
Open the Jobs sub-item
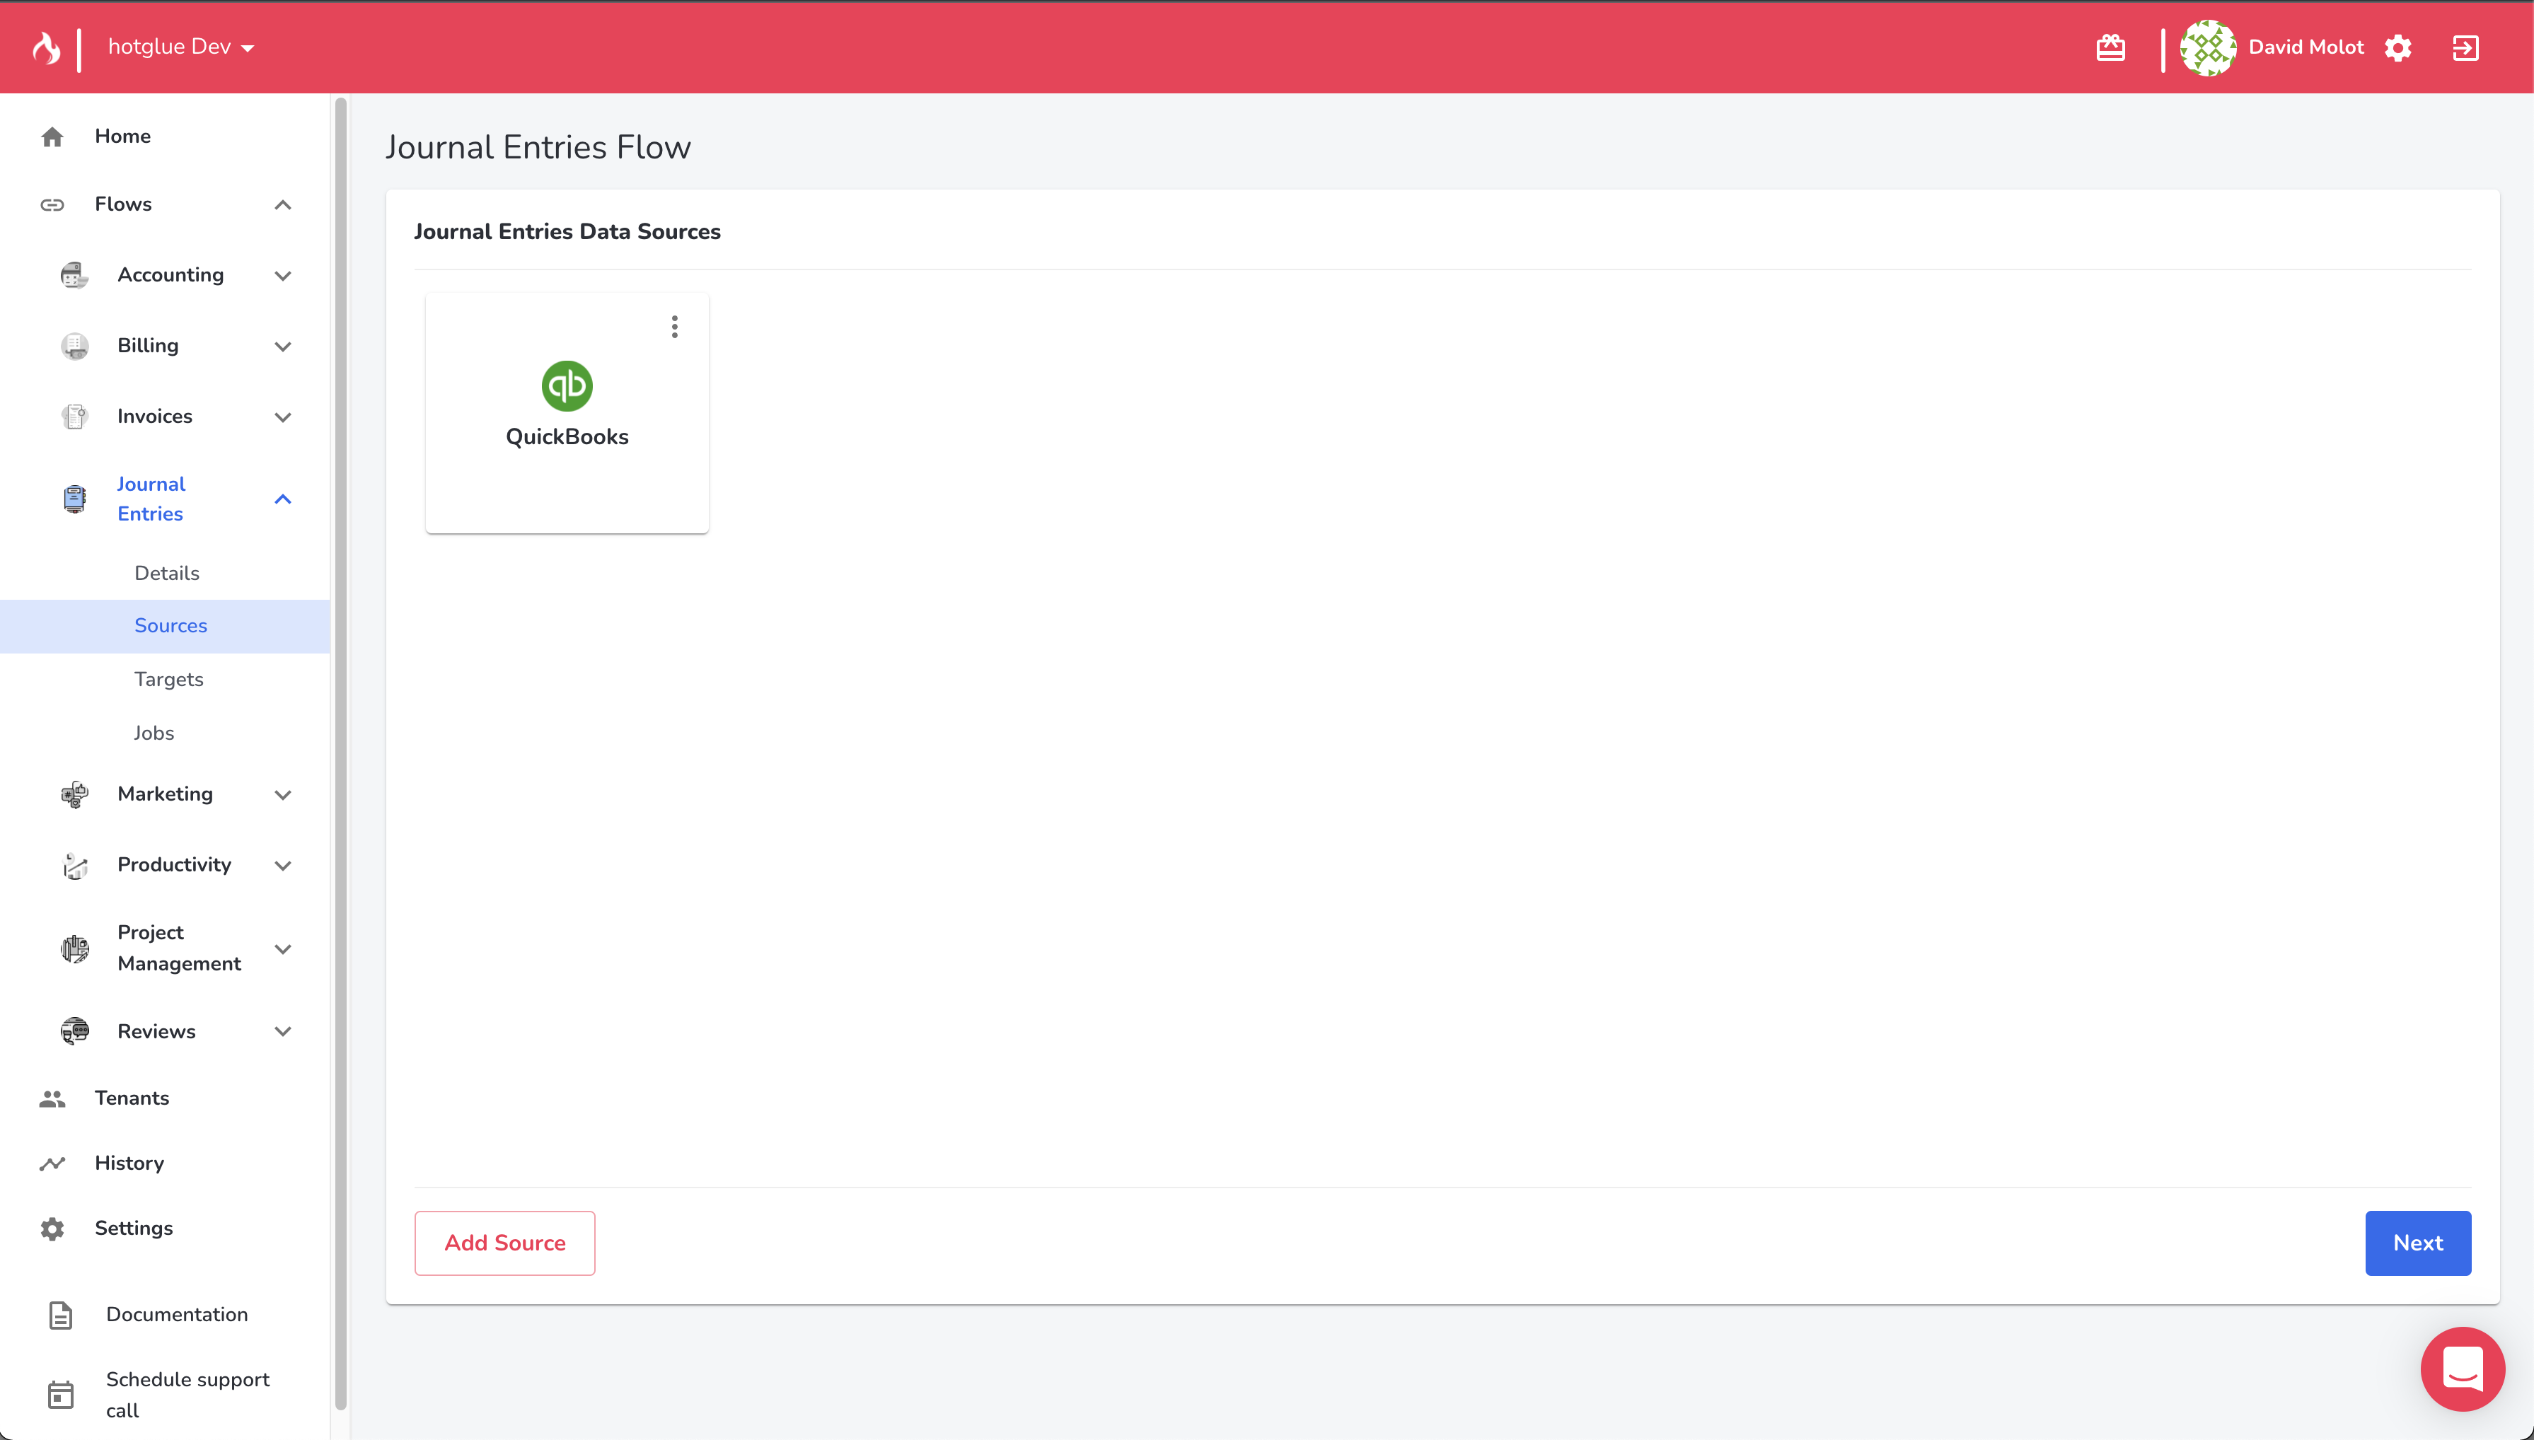[x=154, y=733]
